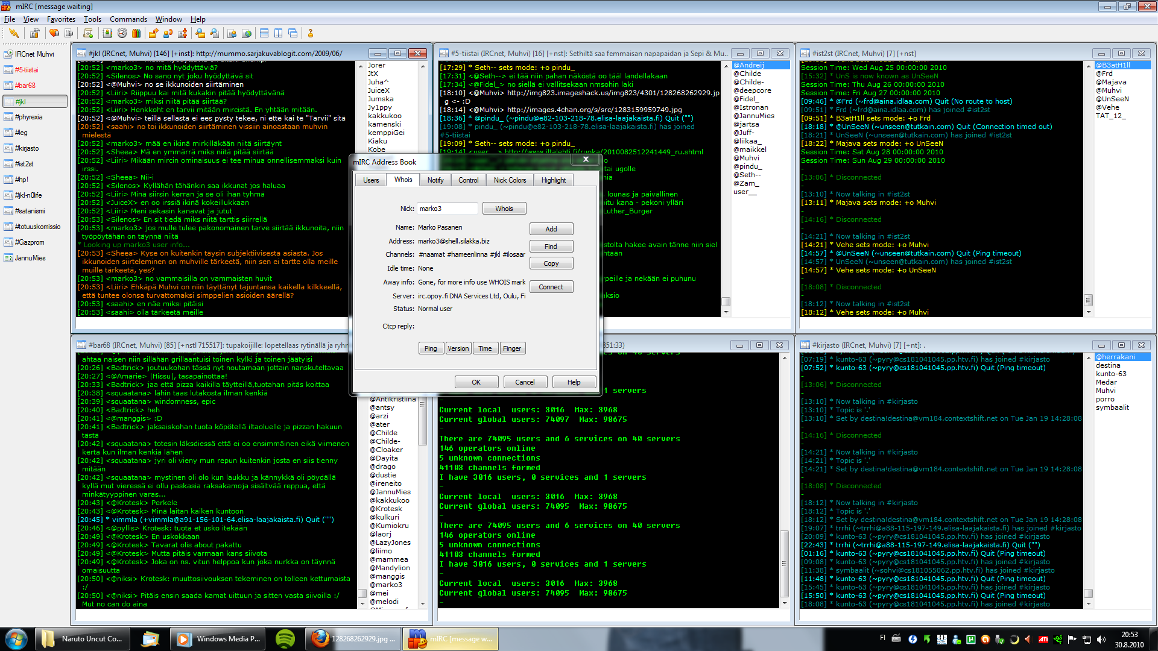Image resolution: width=1158 pixels, height=651 pixels.
Task: Open the Timer clock toolbar icon
Action: pyautogui.click(x=122, y=33)
